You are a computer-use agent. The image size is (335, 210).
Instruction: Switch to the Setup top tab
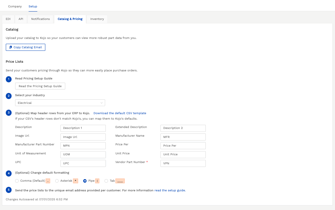(33, 6)
